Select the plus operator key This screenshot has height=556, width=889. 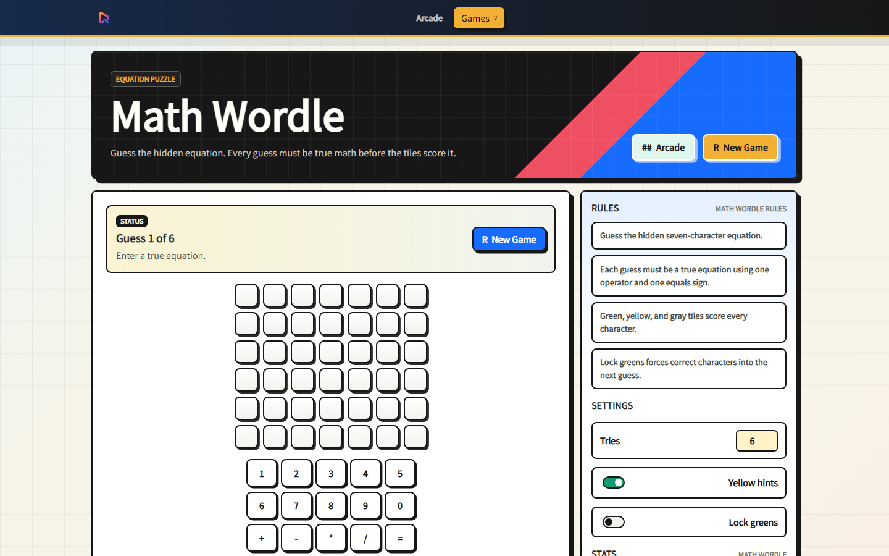pos(262,538)
